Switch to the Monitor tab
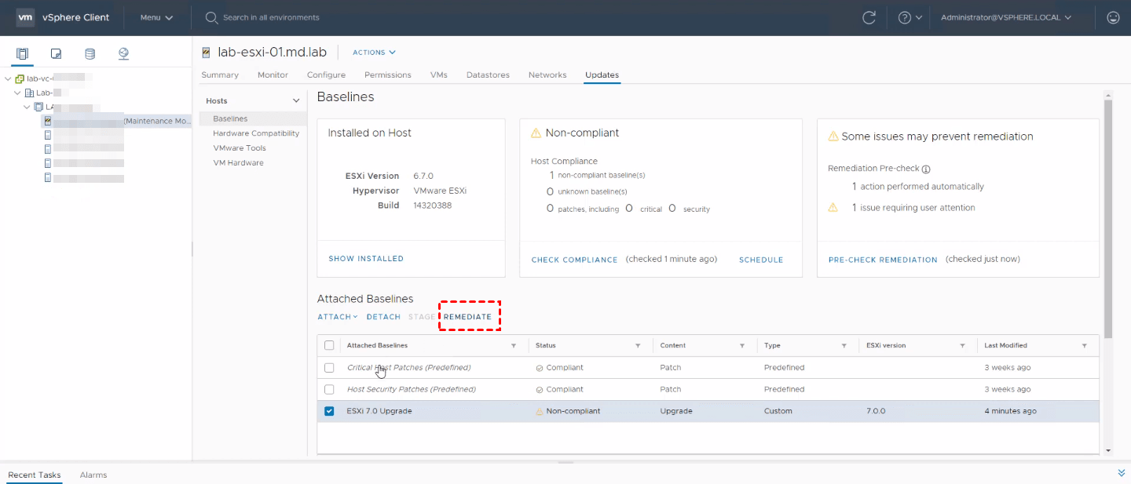Viewport: 1131px width, 484px height. (273, 75)
